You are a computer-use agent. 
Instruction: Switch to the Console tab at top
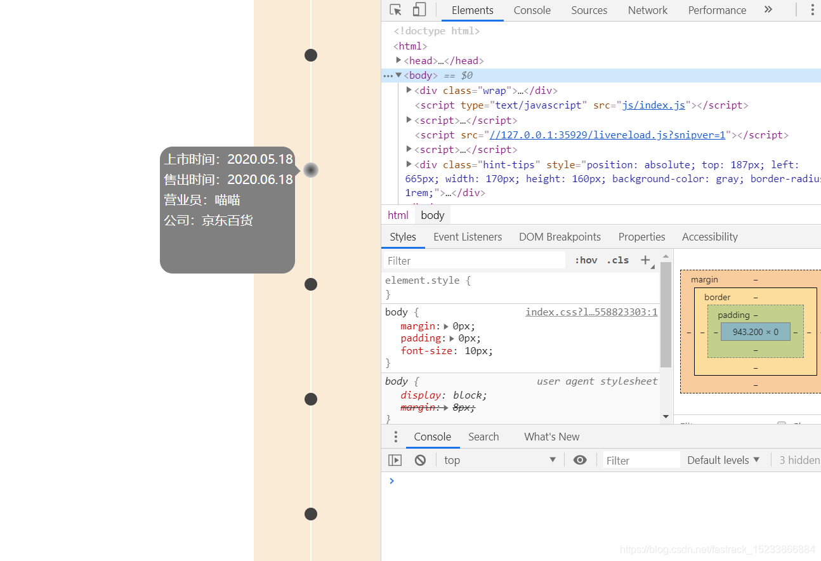tap(532, 10)
